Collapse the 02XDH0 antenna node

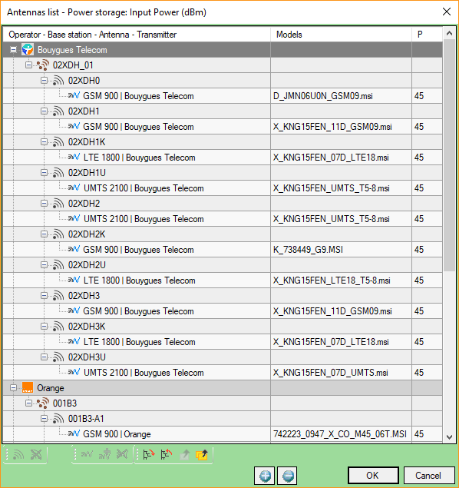[x=44, y=81]
